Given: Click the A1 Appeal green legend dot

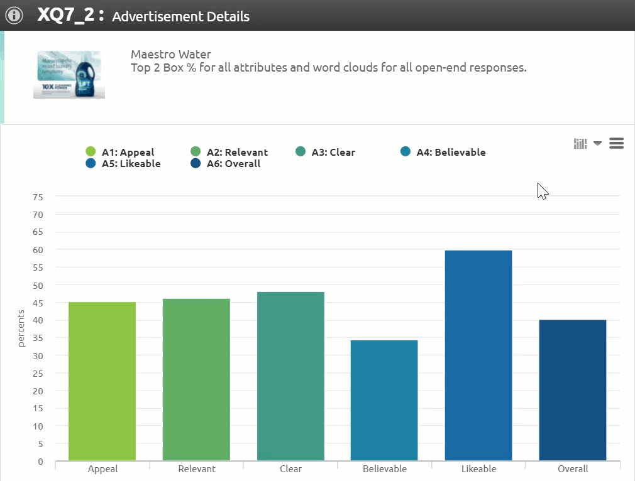Looking at the screenshot, I should click(91, 152).
